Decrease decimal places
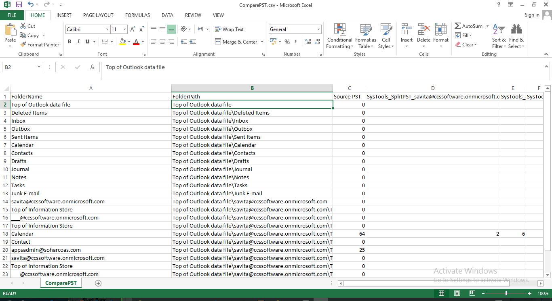Image resolution: width=552 pixels, height=301 pixels. pyautogui.click(x=317, y=42)
